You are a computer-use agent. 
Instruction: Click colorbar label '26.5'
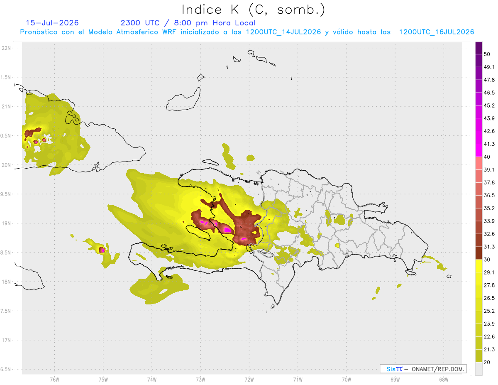coord(489,298)
